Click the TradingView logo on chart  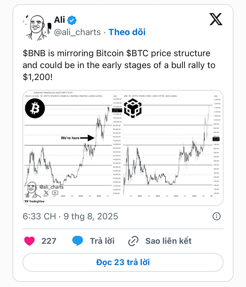pyautogui.click(x=34, y=201)
